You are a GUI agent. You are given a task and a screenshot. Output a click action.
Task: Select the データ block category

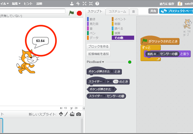click(93, 38)
